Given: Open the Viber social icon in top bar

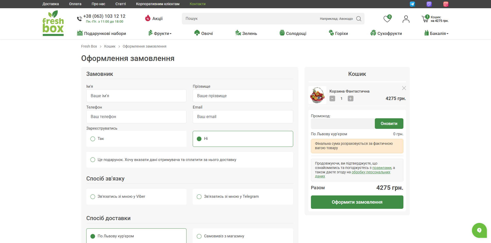Looking at the screenshot, I should coord(429,4).
